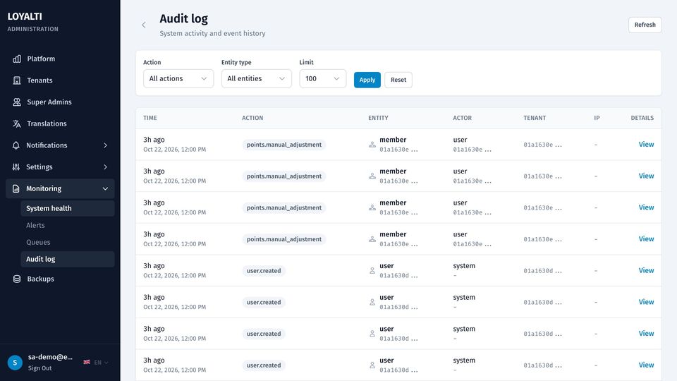Image resolution: width=677 pixels, height=381 pixels.
Task: Expand the Settings submenu chevron
Action: click(105, 167)
